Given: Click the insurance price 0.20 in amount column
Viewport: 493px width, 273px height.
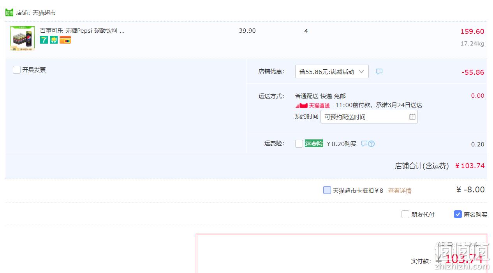Looking at the screenshot, I should tap(478, 144).
